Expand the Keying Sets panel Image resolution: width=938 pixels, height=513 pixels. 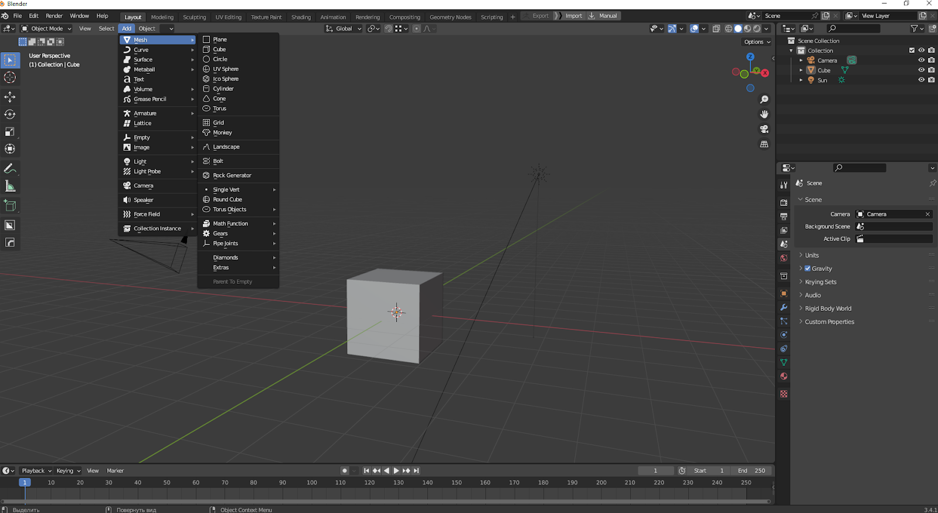pyautogui.click(x=820, y=282)
